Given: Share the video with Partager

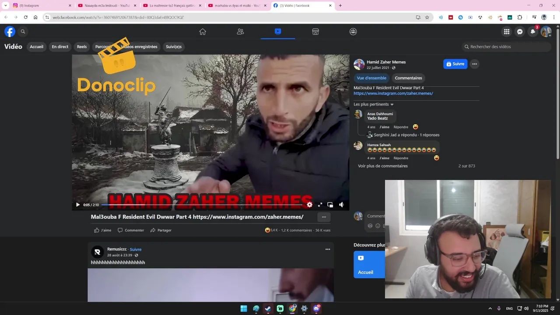Looking at the screenshot, I should (161, 230).
